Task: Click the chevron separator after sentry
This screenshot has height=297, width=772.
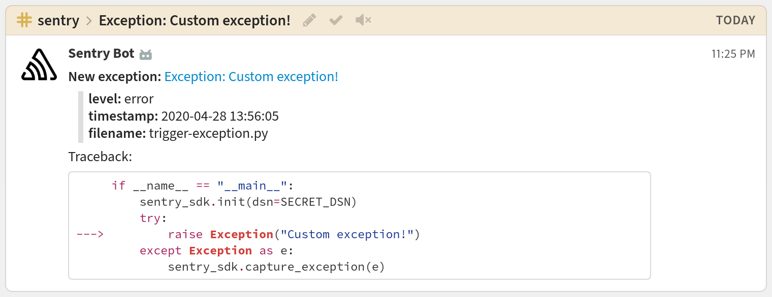Action: click(89, 21)
